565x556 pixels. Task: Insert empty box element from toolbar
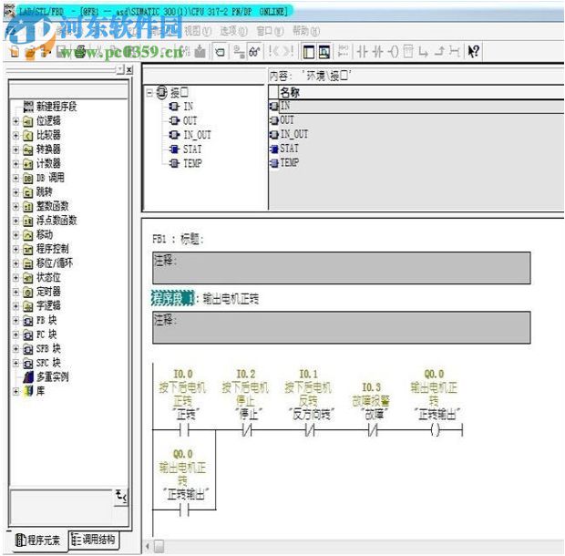[408, 52]
